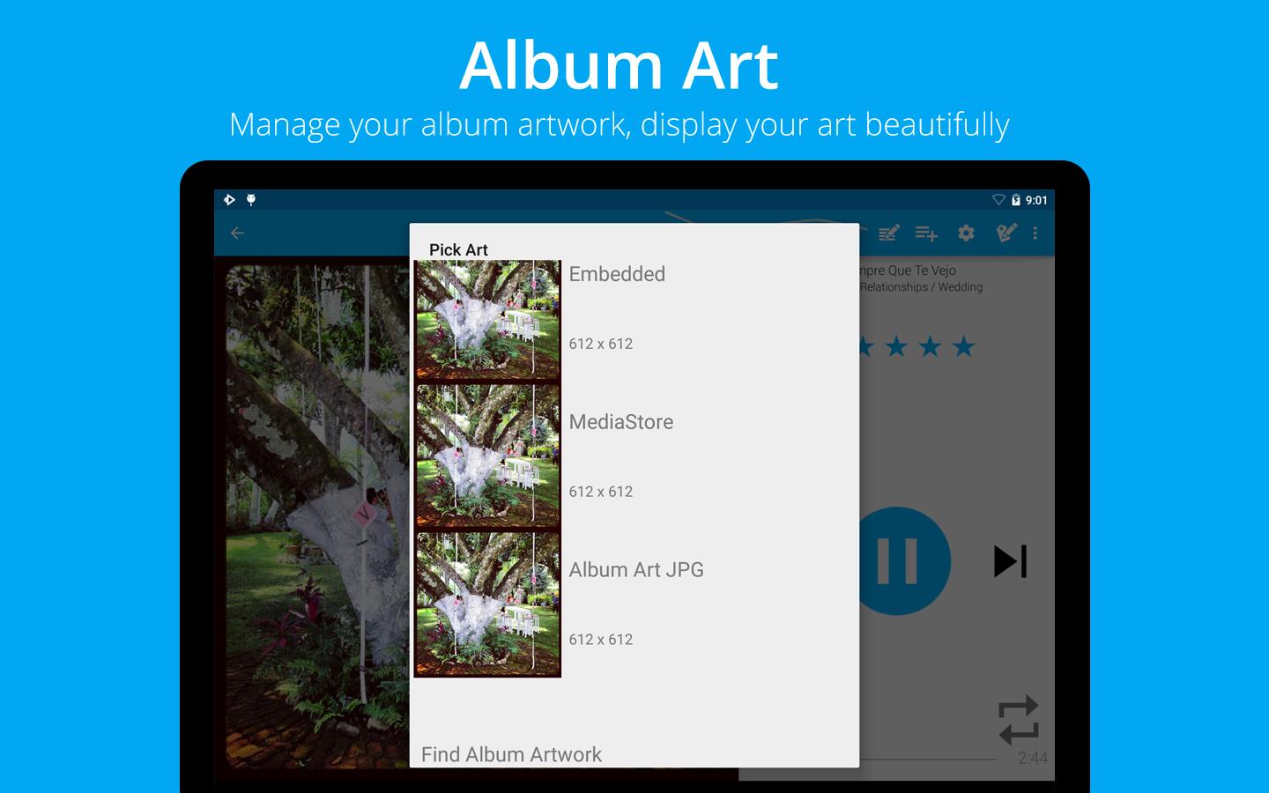Viewport: 1269px width, 793px height.
Task: Click the song progress bar near 2:44
Action: coord(927,759)
